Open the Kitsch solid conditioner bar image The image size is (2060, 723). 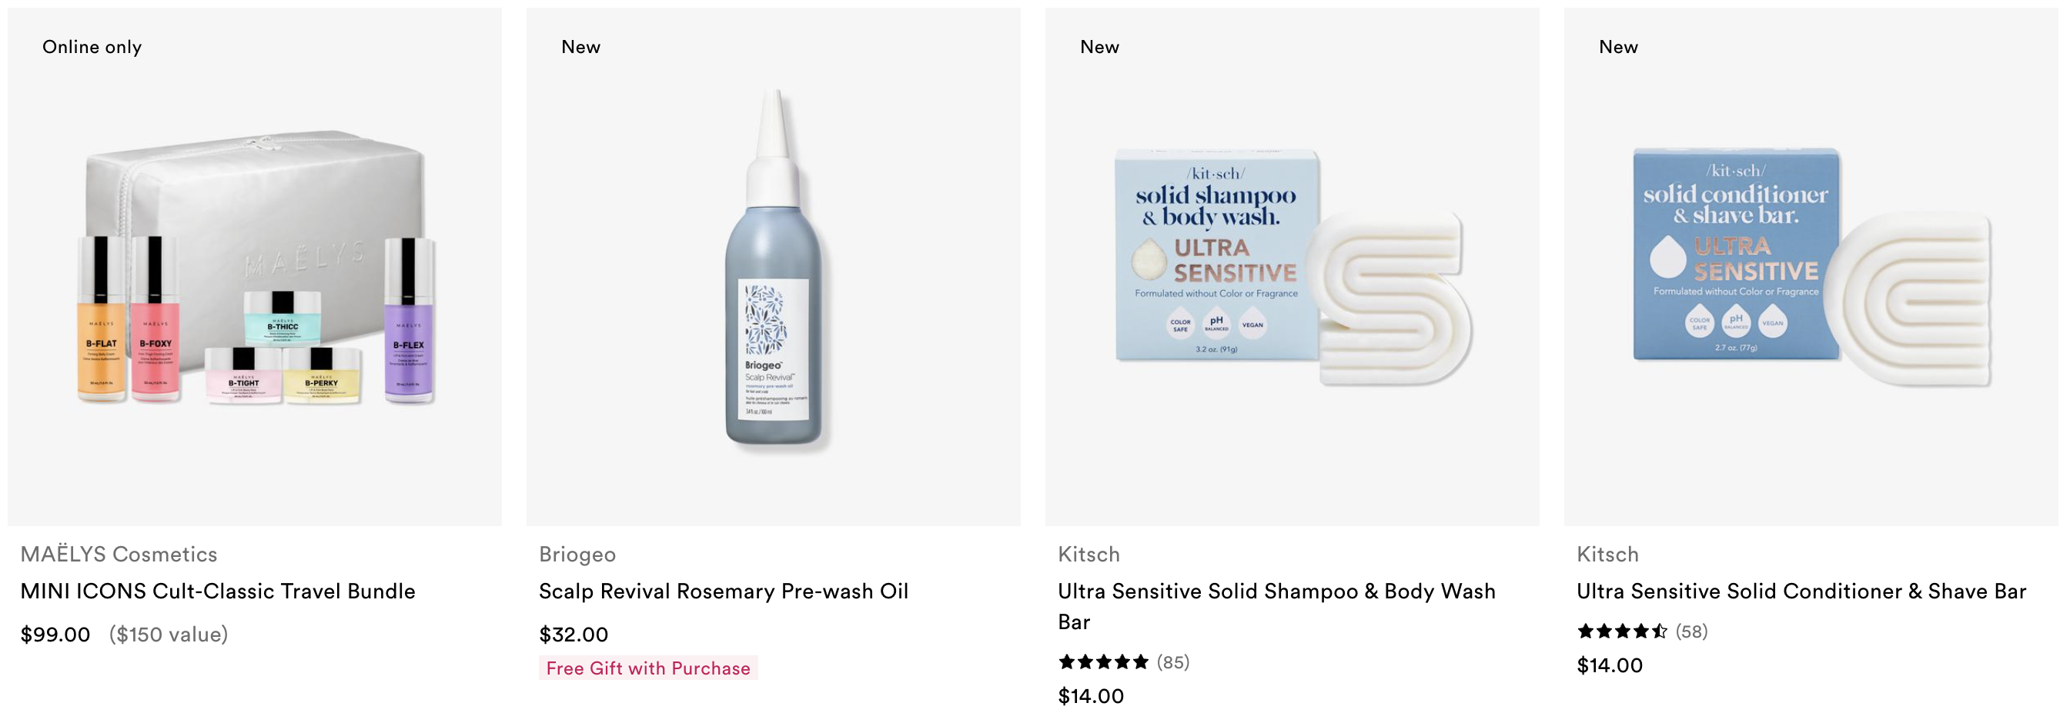point(1811,267)
